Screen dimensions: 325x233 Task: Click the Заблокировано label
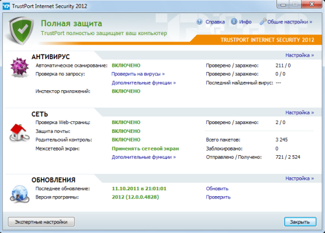[224, 149]
